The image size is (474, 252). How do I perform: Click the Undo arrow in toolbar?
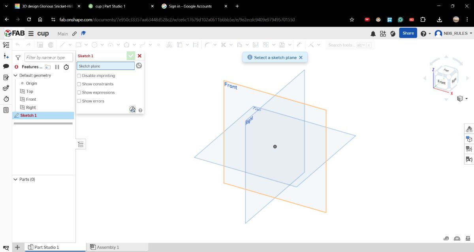(18, 45)
